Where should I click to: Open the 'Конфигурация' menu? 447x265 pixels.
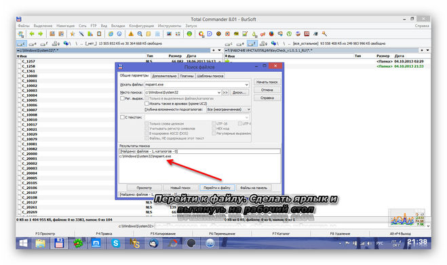pos(141,26)
